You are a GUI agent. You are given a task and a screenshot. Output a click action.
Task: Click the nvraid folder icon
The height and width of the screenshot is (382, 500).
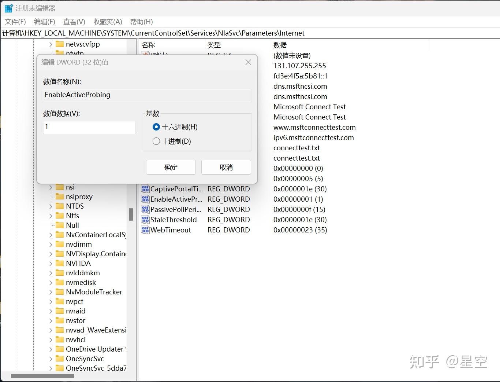pos(60,311)
